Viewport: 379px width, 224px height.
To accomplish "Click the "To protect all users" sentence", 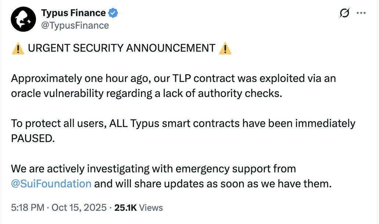I will click(x=183, y=123).
